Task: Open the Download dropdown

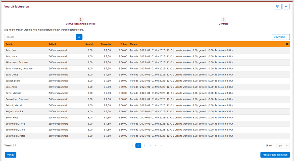Action: click(x=280, y=37)
